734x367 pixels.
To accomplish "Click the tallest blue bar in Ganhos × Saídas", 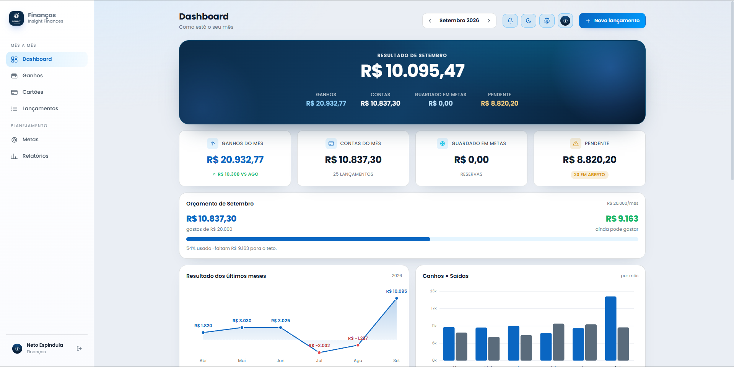I will tap(610, 328).
